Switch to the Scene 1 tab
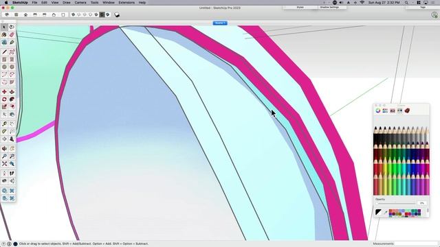Screen dimensions: 440x247 [x=220, y=23]
